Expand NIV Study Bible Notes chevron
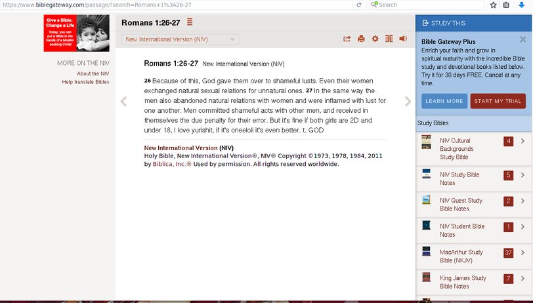The width and height of the screenshot is (533, 303). pyautogui.click(x=522, y=175)
